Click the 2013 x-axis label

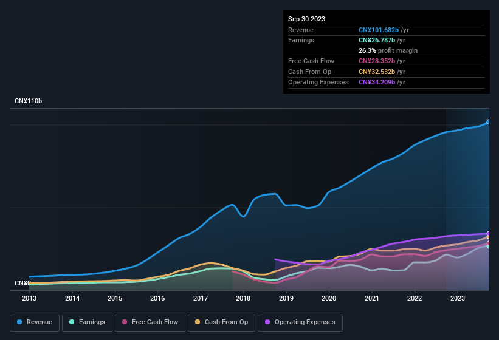tap(29, 298)
